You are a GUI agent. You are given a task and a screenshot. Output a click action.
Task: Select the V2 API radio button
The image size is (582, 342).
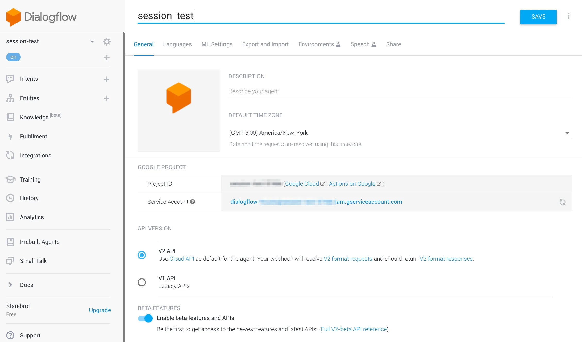pos(142,255)
